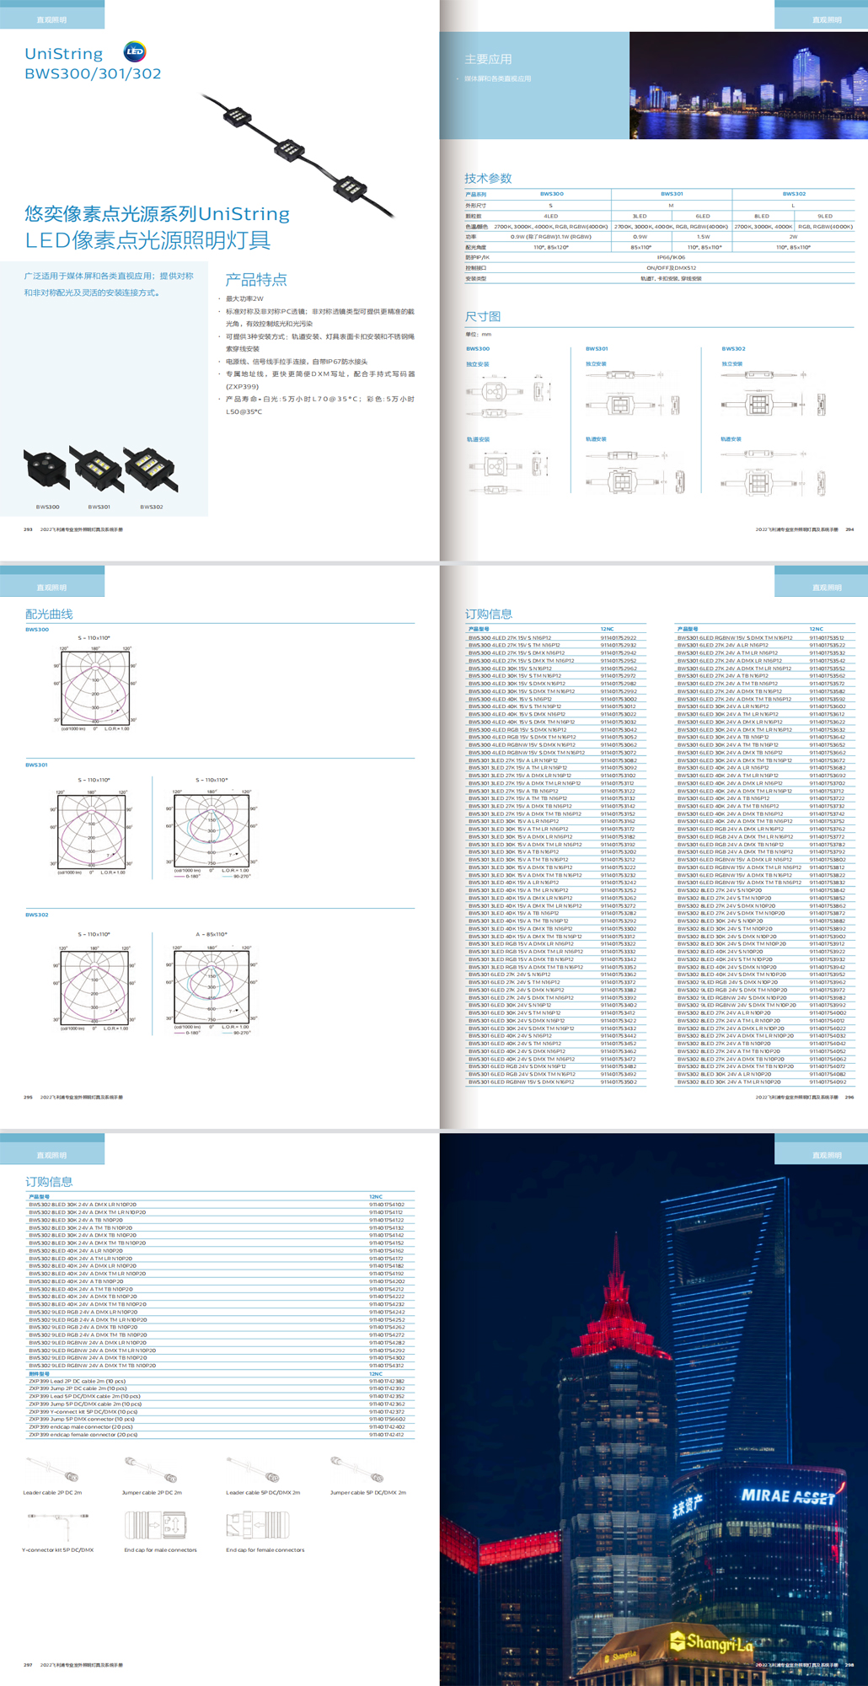Click the round LED logo badge
Image resolution: width=868 pixels, height=1686 pixels.
pyautogui.click(x=135, y=52)
